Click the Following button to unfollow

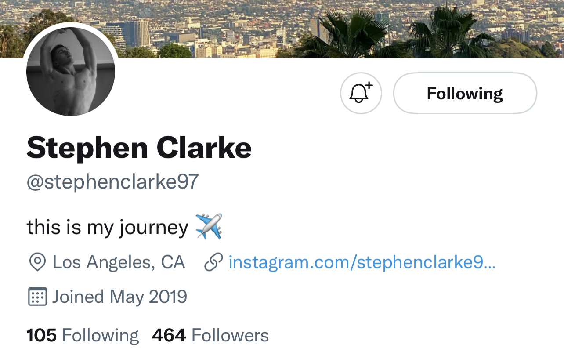click(465, 93)
